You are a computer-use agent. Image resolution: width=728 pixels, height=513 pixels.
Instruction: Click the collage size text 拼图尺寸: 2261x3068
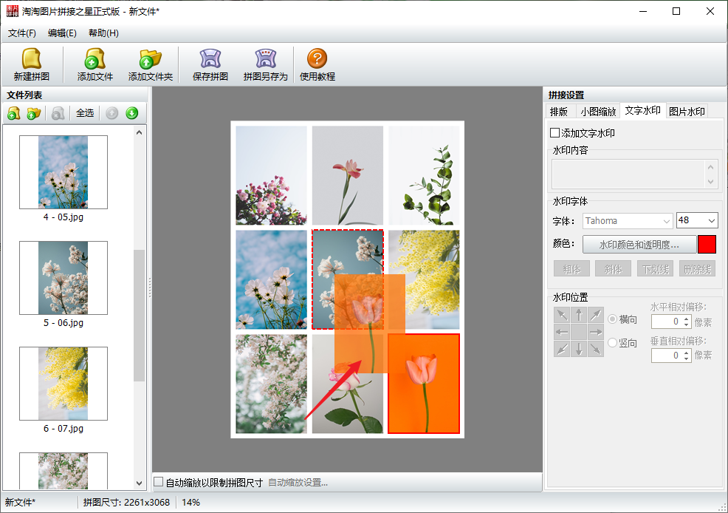coord(127,503)
